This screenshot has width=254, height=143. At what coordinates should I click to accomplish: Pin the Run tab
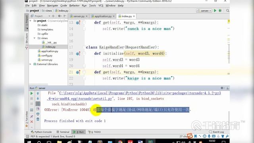point(32,116)
